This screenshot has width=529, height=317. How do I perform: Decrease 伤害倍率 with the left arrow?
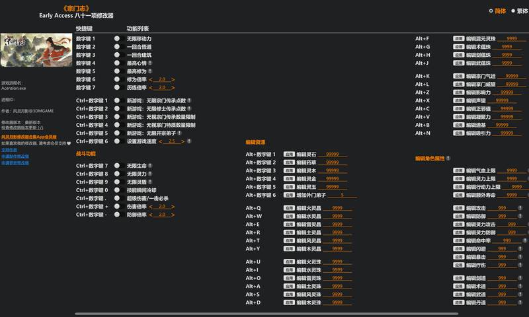151,207
